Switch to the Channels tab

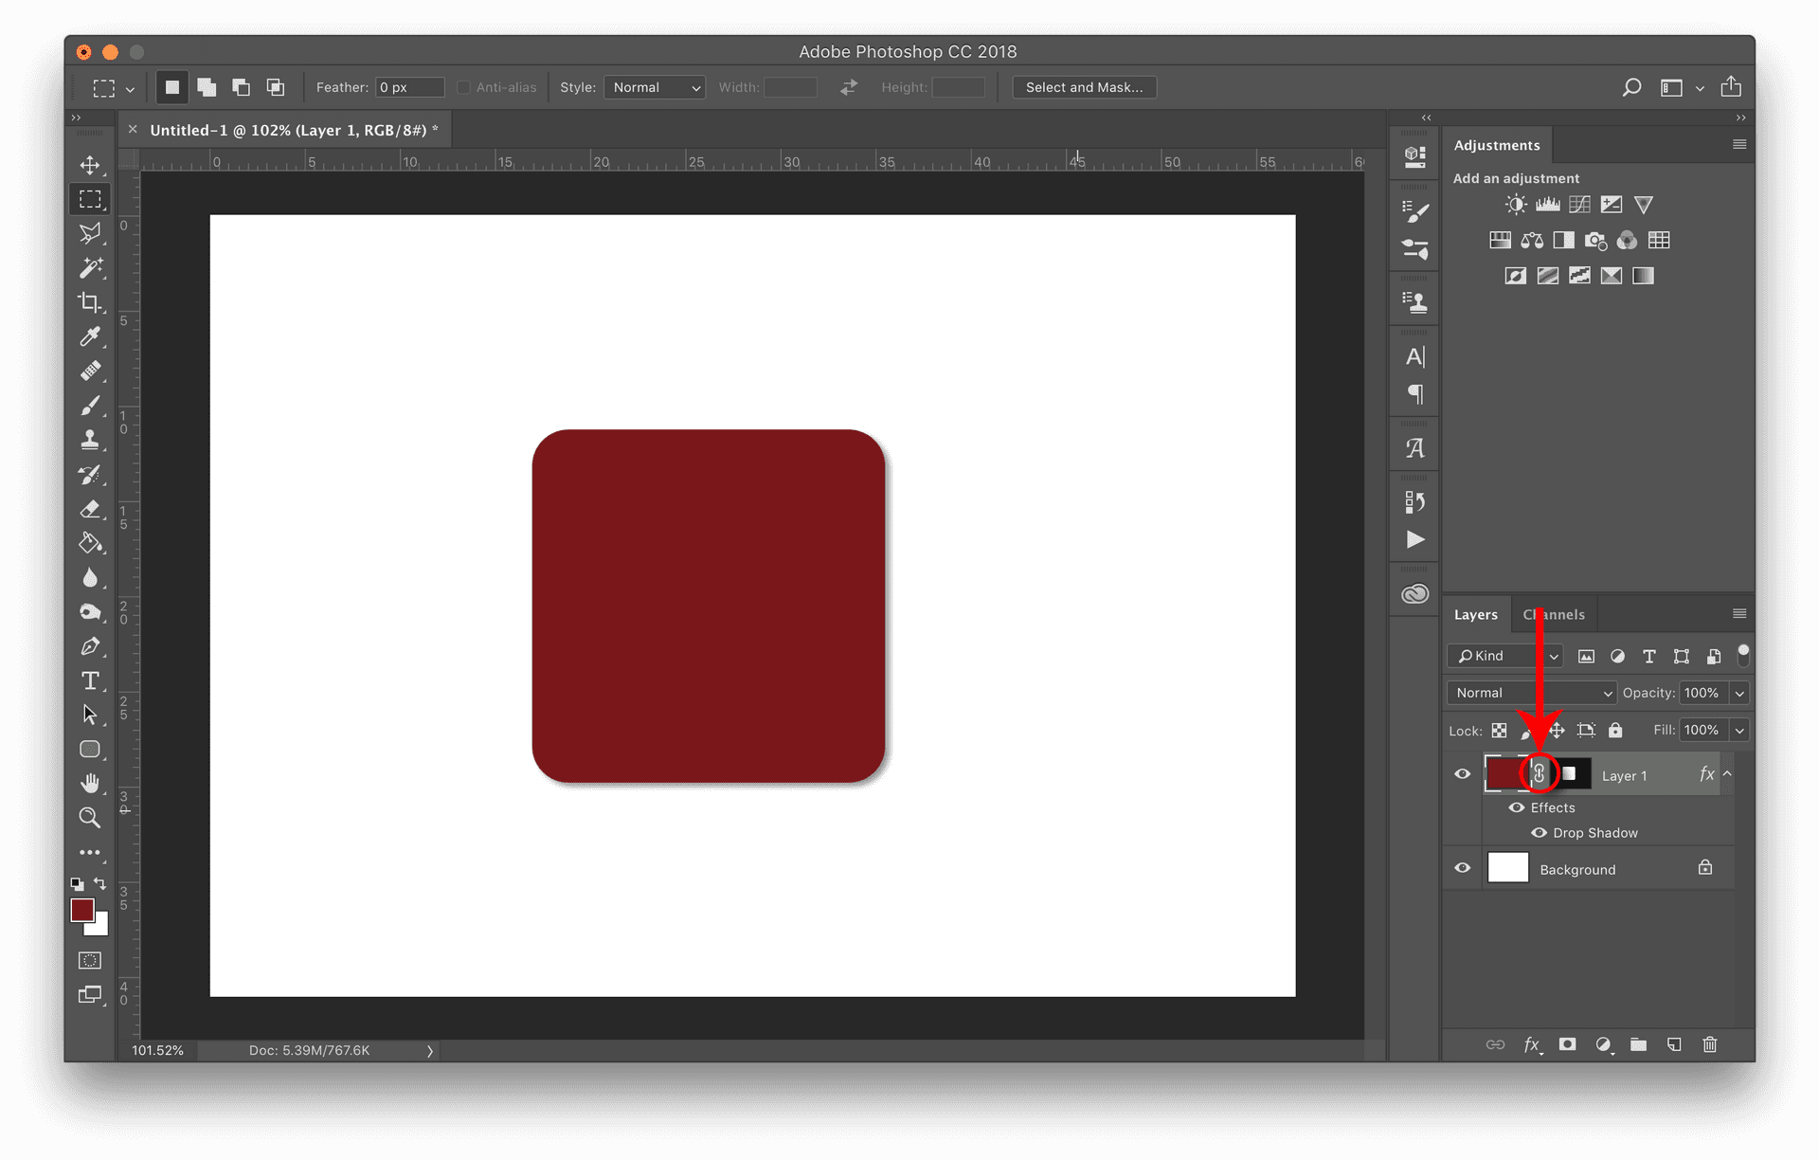[1554, 614]
